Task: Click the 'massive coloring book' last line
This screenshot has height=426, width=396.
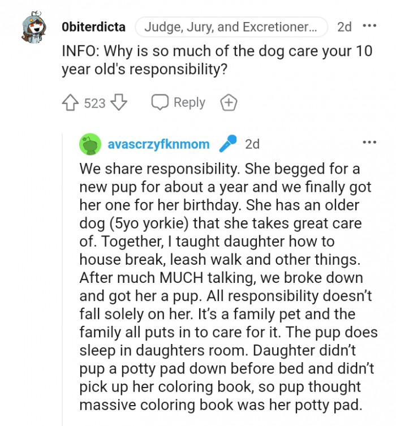Action: coord(221,405)
